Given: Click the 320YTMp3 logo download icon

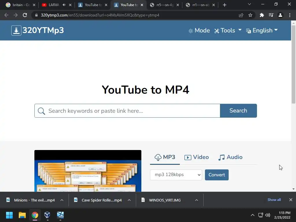Looking at the screenshot, I should [16, 30].
